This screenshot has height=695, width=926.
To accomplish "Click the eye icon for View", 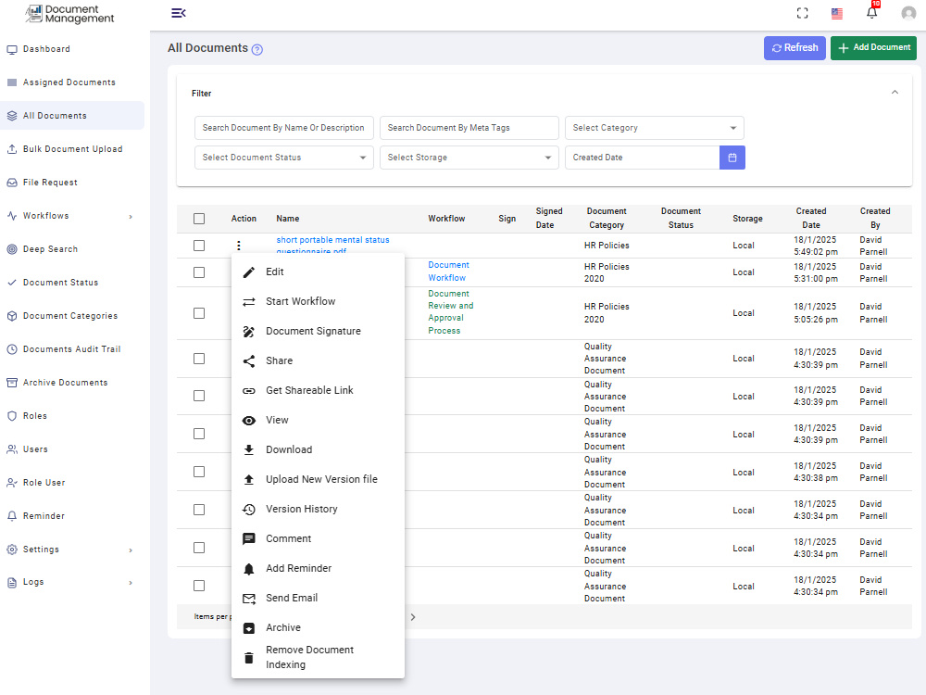I will [x=249, y=420].
